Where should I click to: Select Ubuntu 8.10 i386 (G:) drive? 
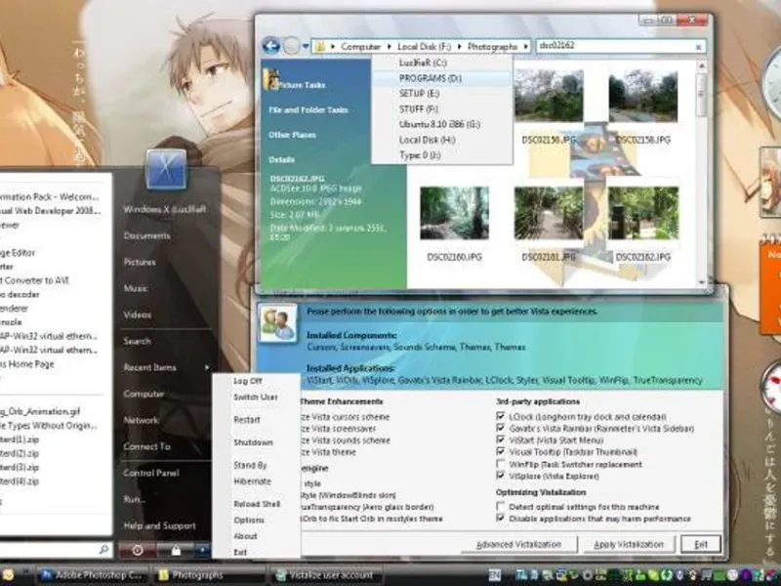tap(442, 125)
